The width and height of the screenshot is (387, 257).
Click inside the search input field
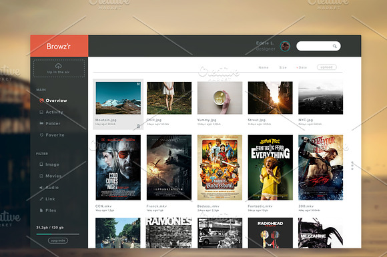point(318,46)
